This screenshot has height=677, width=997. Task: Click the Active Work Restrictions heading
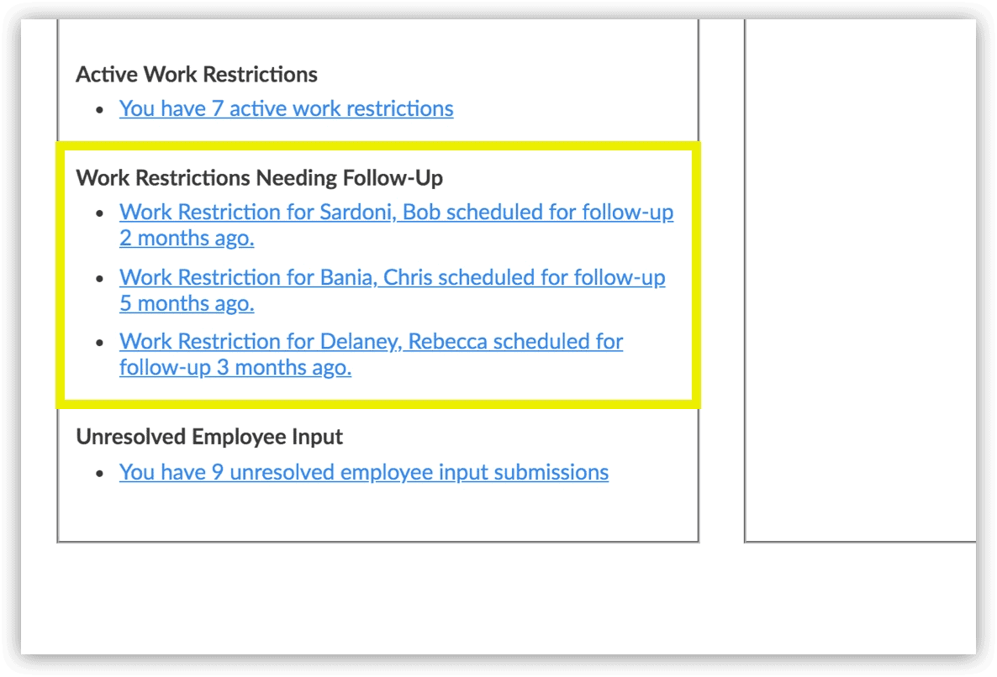coord(197,75)
